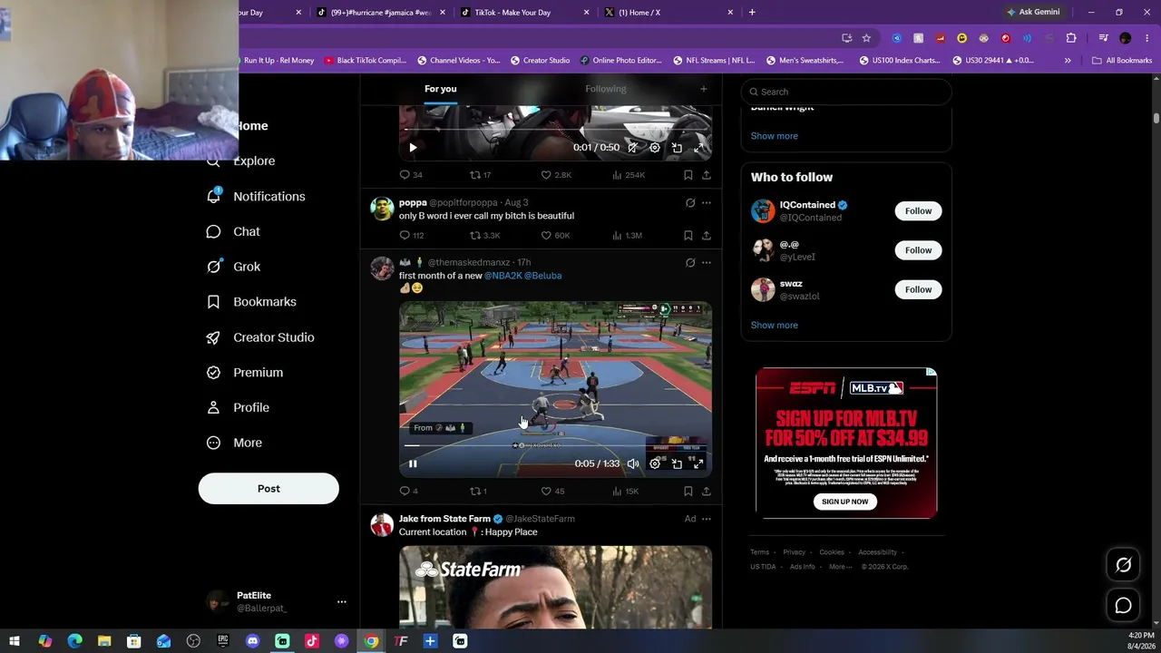Viewport: 1161px width, 653px height.
Task: Go to Profile in the sidebar
Action: [x=239, y=407]
